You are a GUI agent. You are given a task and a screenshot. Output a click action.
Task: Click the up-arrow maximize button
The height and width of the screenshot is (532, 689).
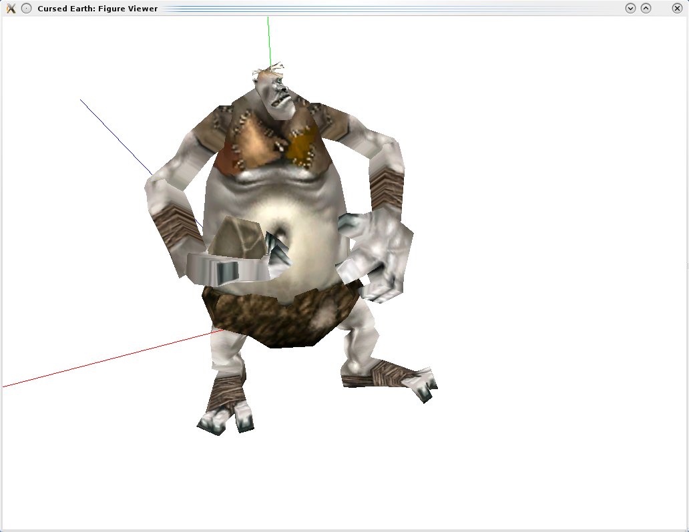pyautogui.click(x=646, y=8)
